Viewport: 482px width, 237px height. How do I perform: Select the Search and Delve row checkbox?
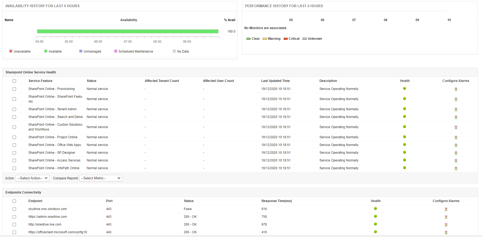point(14,117)
